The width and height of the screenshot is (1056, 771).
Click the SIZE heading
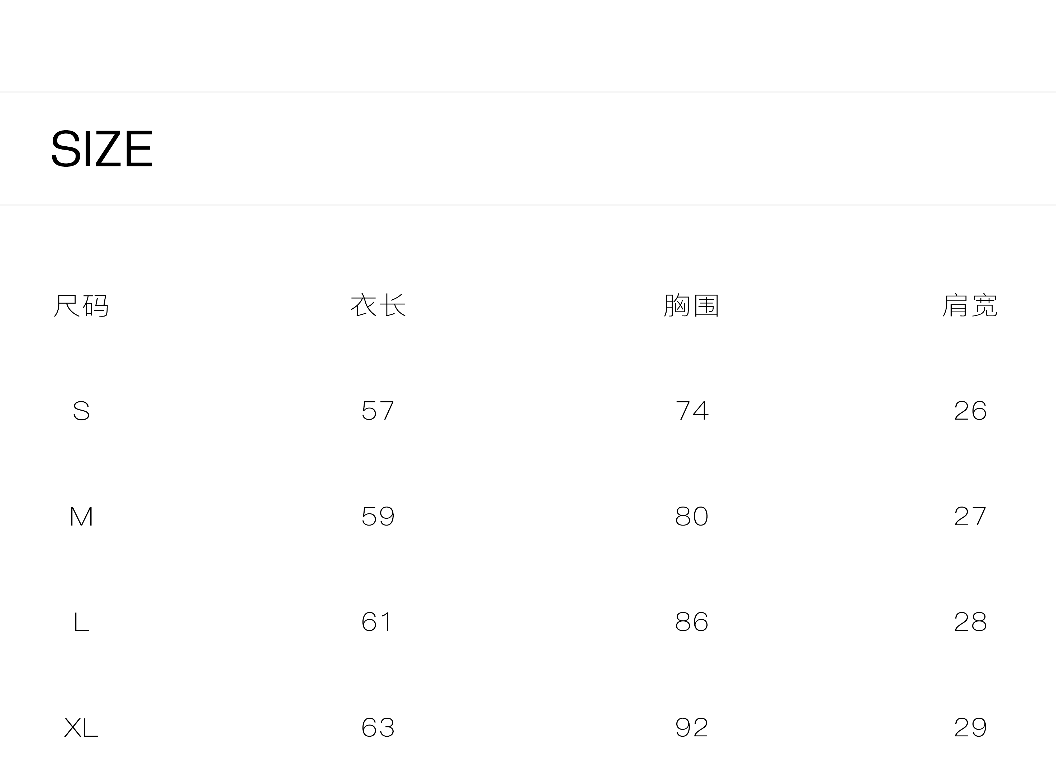[x=102, y=148]
